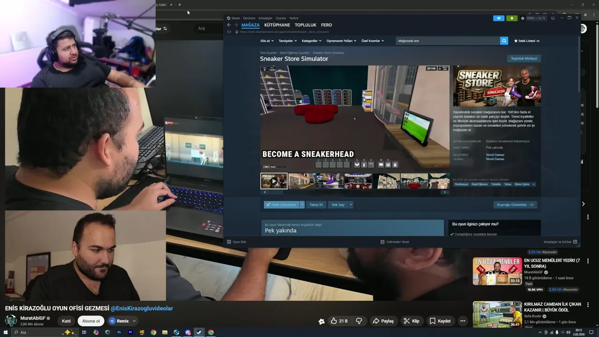
Task: Open the Özel Kısımlar dropdown menu
Action: tap(373, 41)
